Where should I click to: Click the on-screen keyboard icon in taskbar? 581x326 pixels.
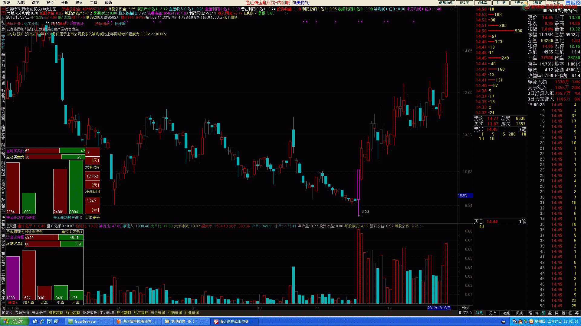click(504, 322)
